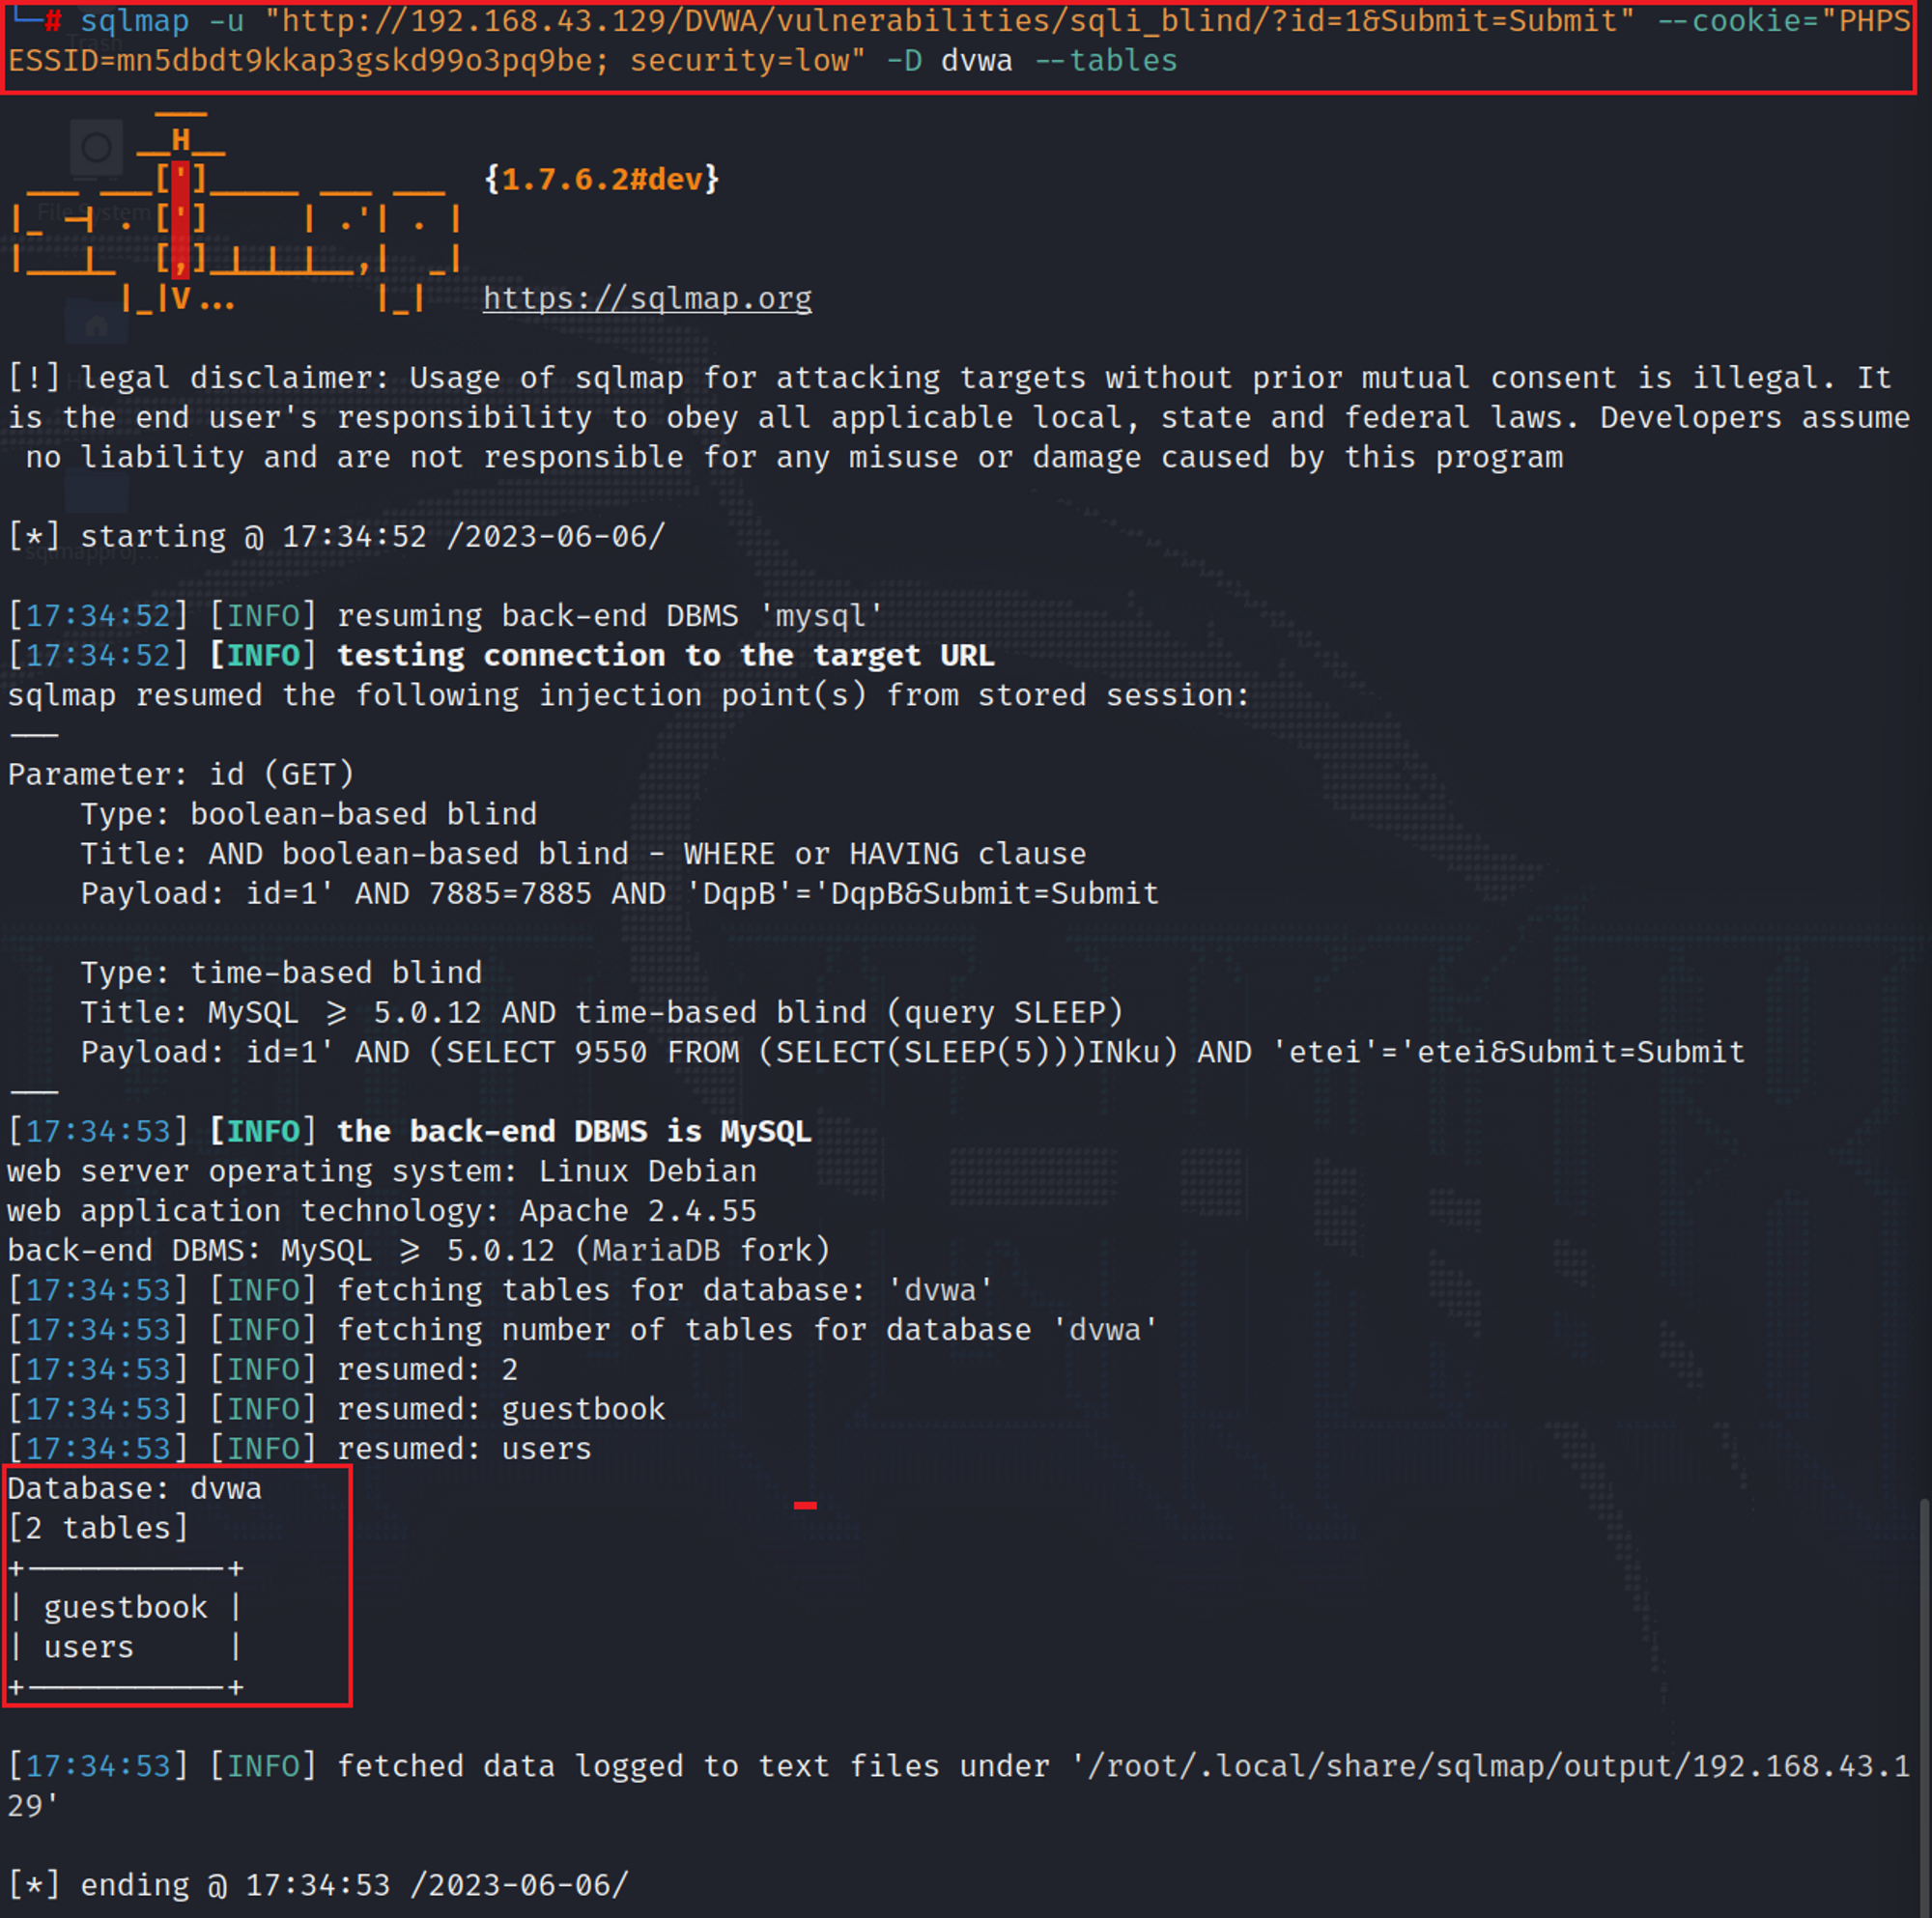Click the bold 'testing connection to the target URL' text

coord(665,655)
